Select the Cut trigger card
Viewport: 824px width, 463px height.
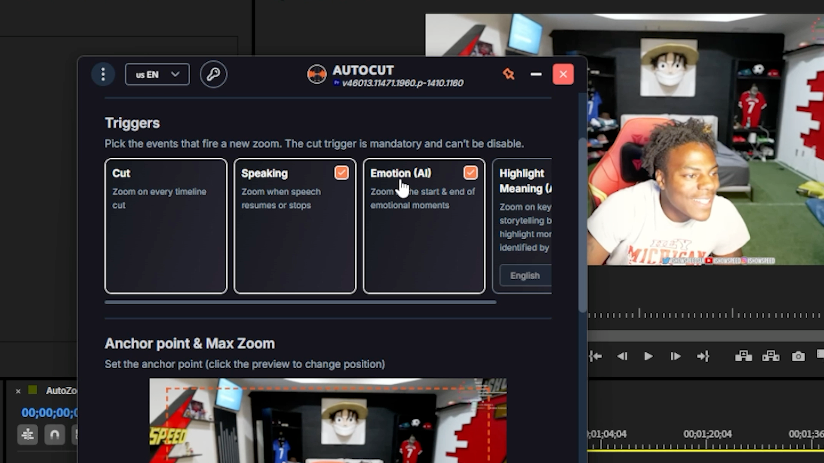[x=166, y=226]
